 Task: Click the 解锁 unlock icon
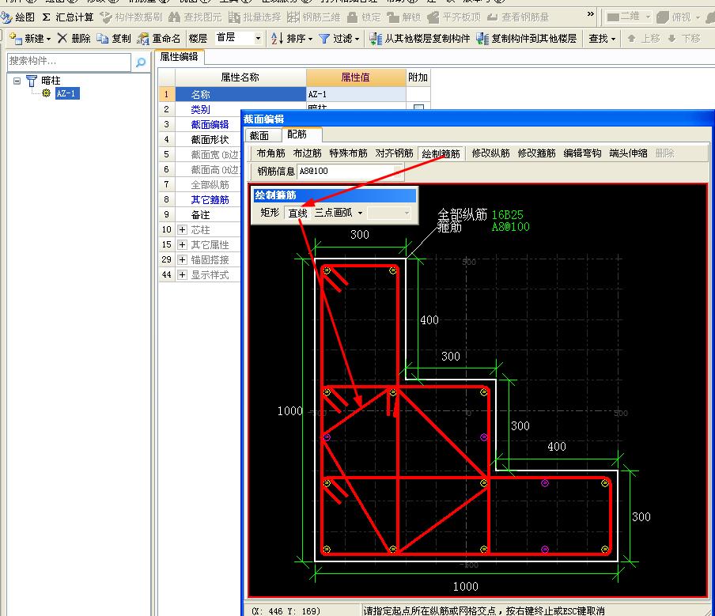[393, 17]
